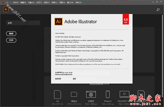Viewport: 164px width, 107px height.
Task: Click the legal notices link in dialog
Action: (x=58, y=79)
